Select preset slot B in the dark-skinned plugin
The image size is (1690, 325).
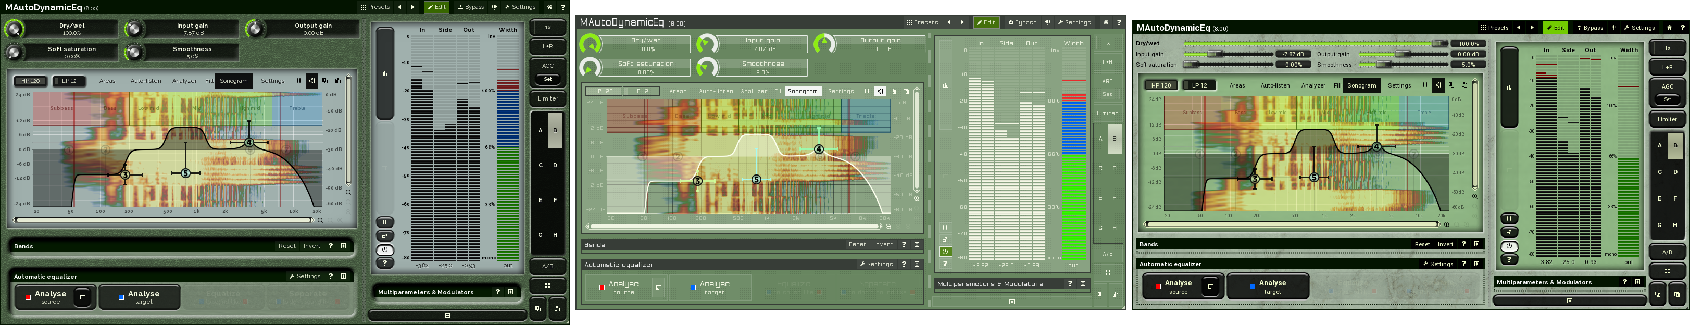point(555,130)
